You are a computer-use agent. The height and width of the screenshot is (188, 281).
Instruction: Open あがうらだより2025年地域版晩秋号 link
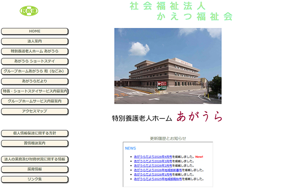pos(158,179)
